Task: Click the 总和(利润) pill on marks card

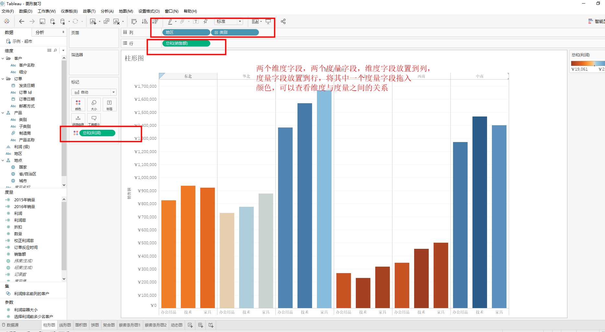Action: coord(97,133)
